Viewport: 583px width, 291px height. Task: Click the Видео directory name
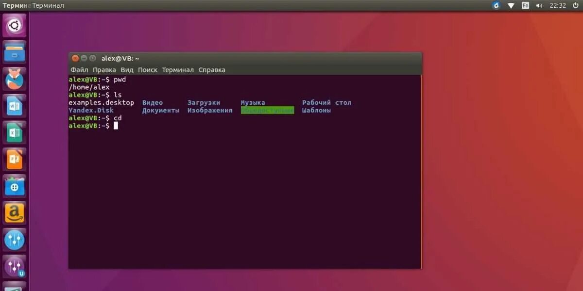153,103
